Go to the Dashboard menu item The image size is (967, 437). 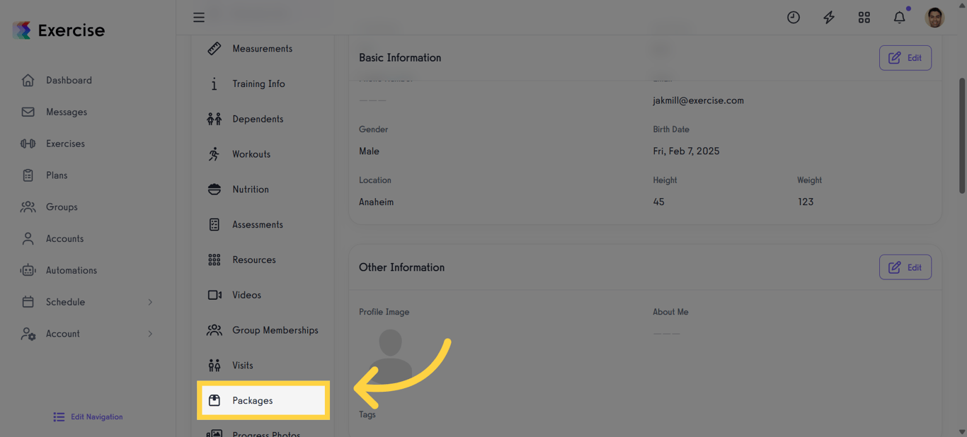[x=69, y=80]
